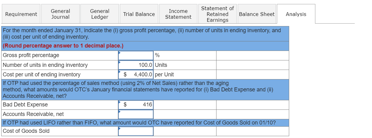Click the 'For the month ended January 31' instruction text
Image resolution: width=372 pixels, height=138 pixels.
[142, 34]
